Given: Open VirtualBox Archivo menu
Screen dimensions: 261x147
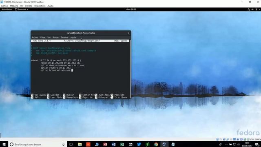Looking at the screenshot, I should click(x=4, y=6).
